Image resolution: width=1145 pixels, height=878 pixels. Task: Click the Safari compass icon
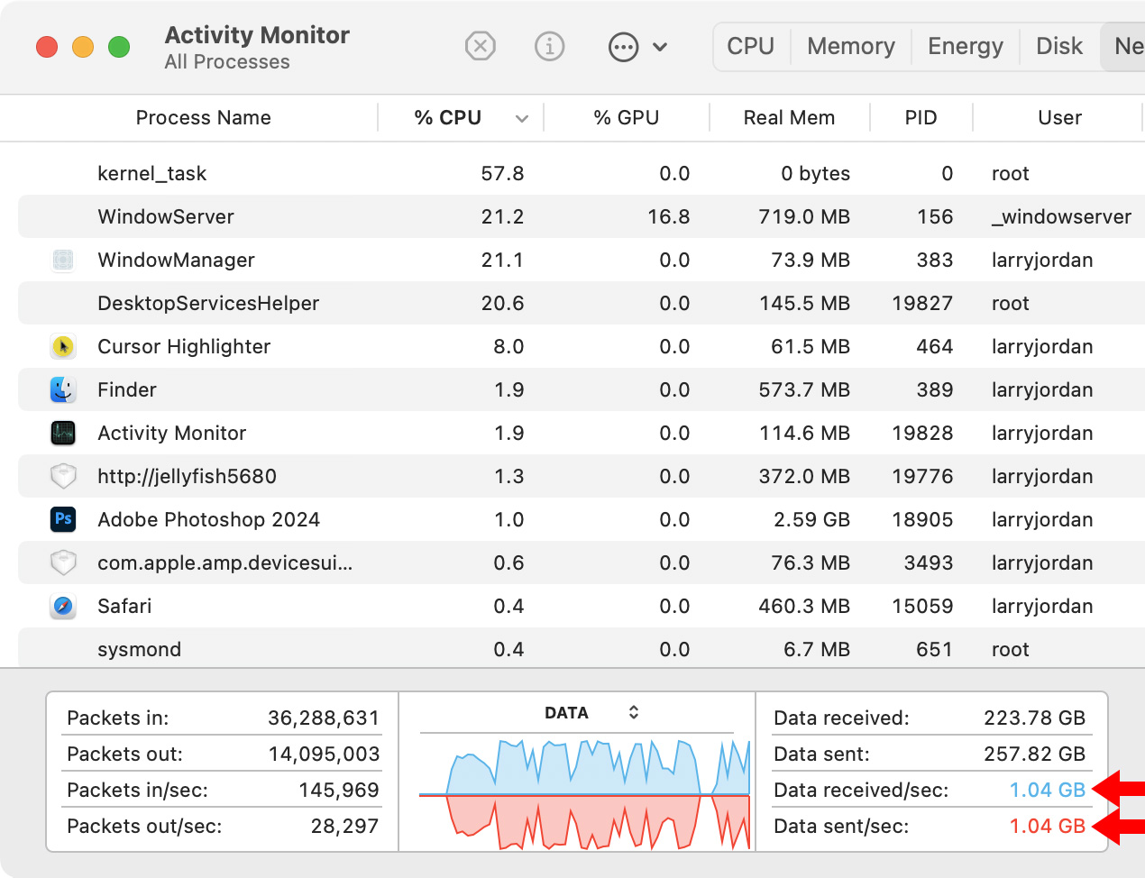pos(63,606)
